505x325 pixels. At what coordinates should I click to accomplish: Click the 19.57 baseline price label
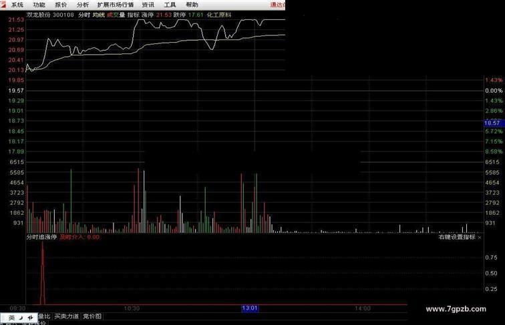(16, 91)
